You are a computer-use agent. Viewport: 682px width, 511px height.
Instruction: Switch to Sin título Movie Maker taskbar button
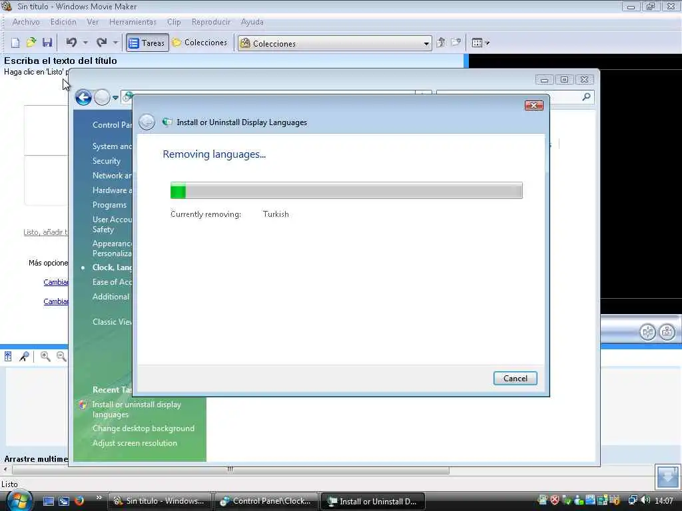point(159,501)
